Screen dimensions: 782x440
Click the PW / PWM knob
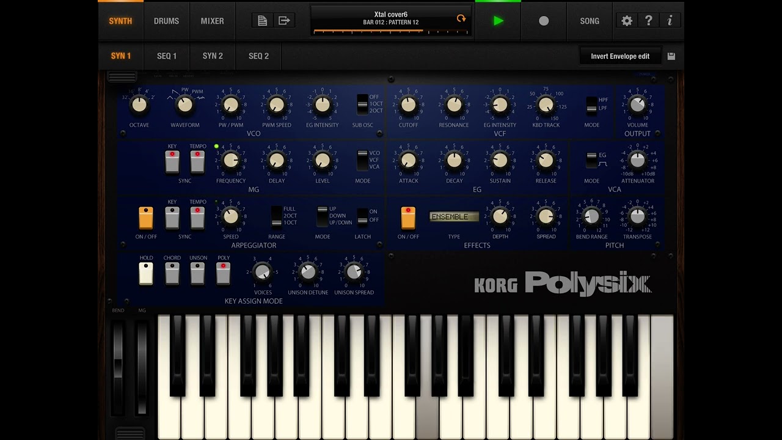231,105
